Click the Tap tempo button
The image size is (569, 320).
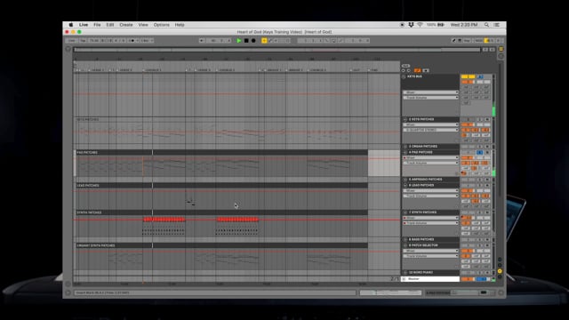(83, 41)
